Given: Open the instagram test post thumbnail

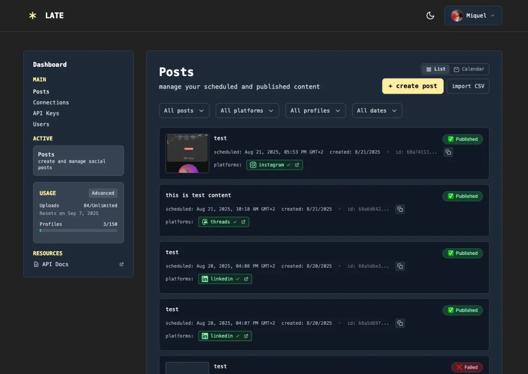Looking at the screenshot, I should point(187,153).
